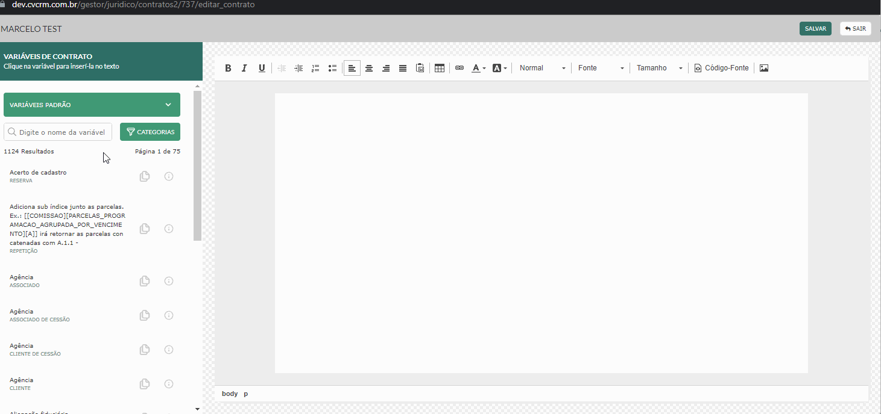Click the SAIR button
Viewport: 881px width, 414px height.
pos(855,28)
